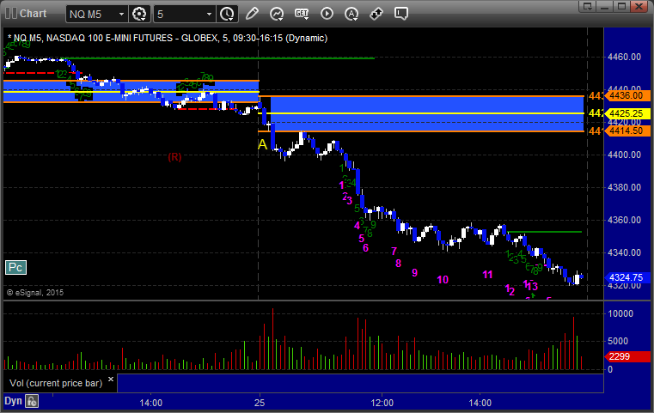Viewport: 654px width, 413px height.
Task: Close the chart window
Action: pos(639,6)
